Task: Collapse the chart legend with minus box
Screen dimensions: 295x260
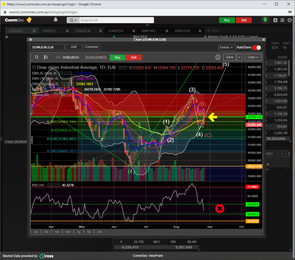Action: (34, 68)
